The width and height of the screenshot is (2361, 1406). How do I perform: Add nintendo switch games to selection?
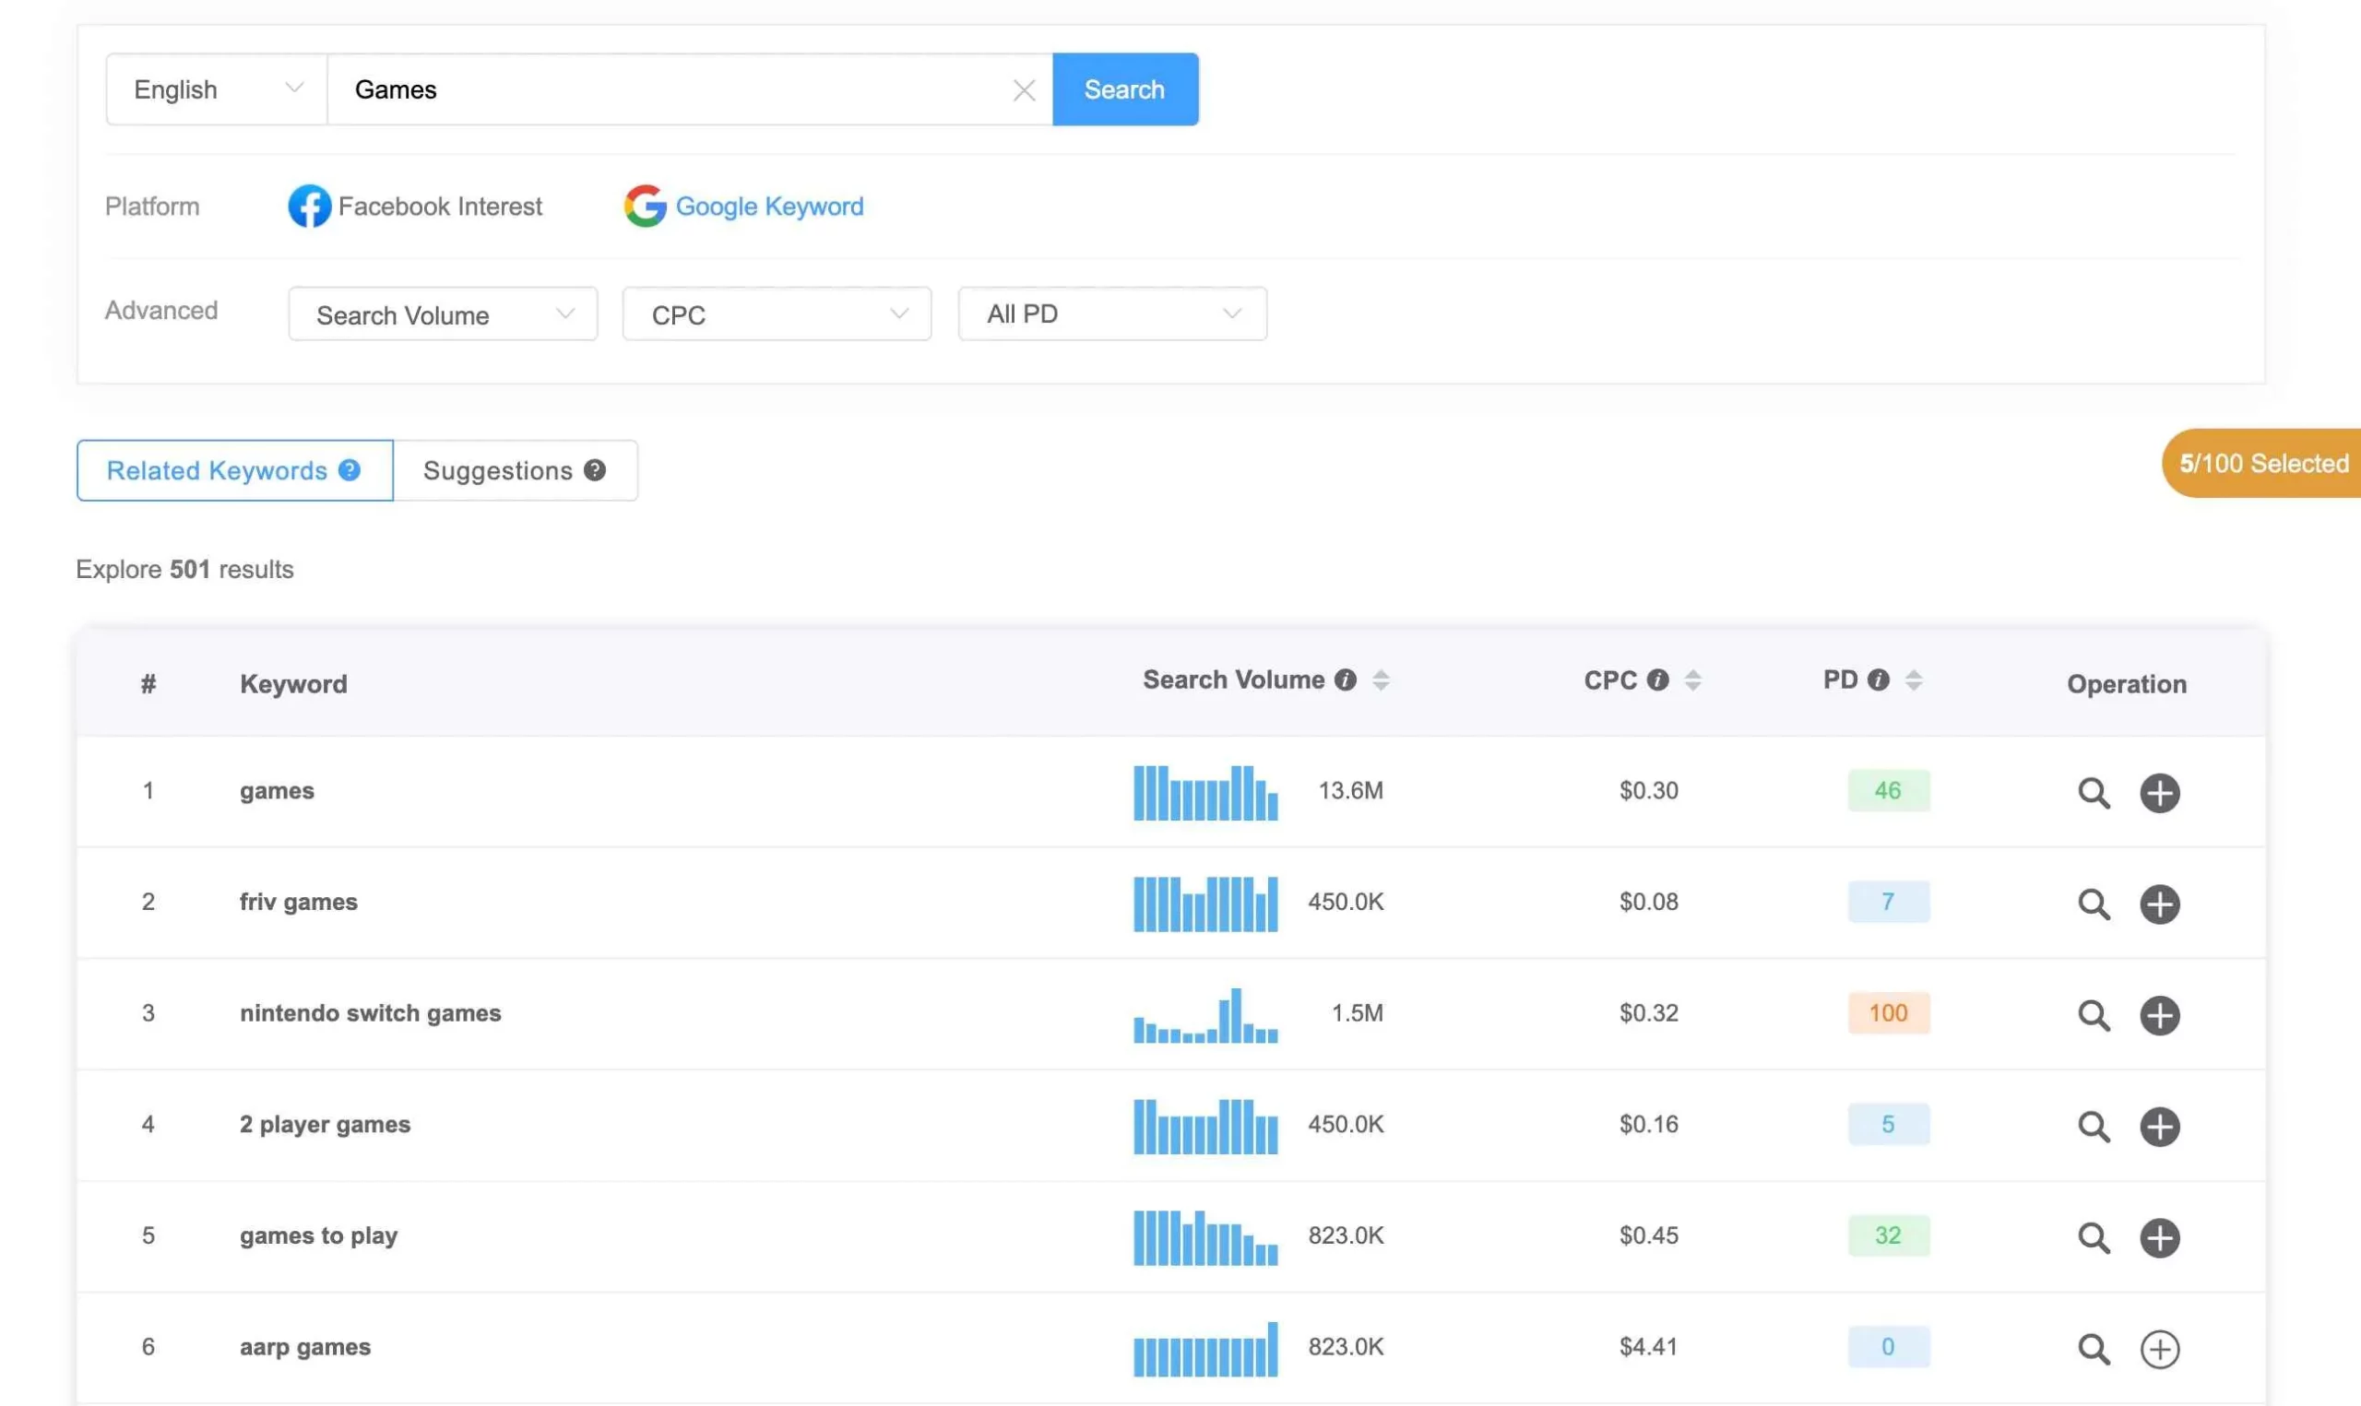click(x=2160, y=1016)
